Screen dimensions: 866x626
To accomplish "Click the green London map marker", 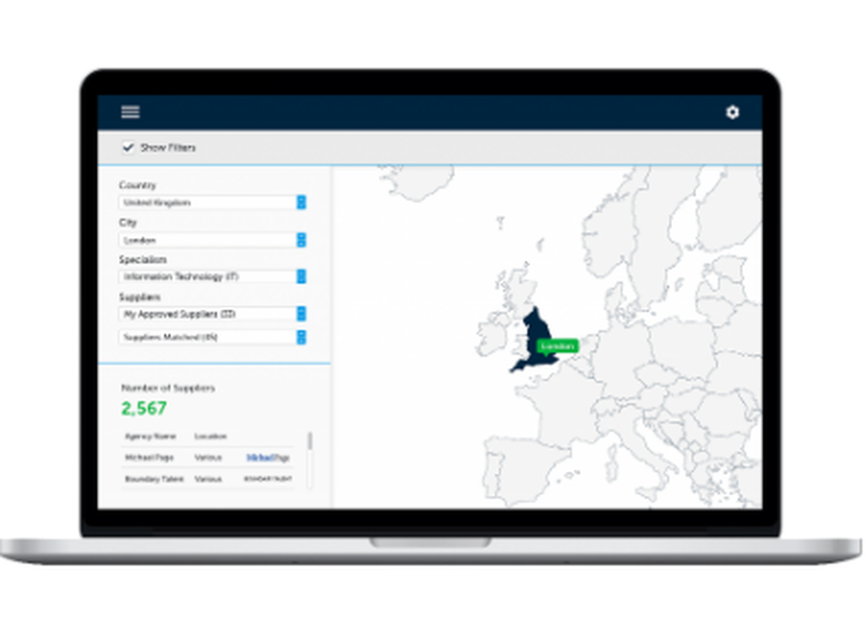I will [x=558, y=346].
